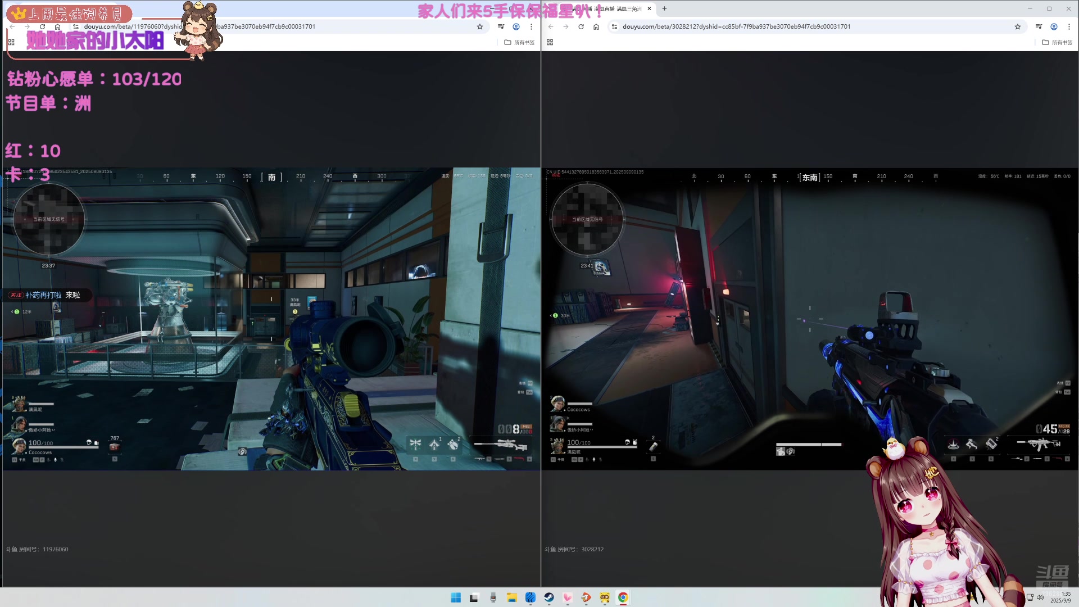1079x607 pixels.
Task: View site information in right Chrome window
Action: 614,26
